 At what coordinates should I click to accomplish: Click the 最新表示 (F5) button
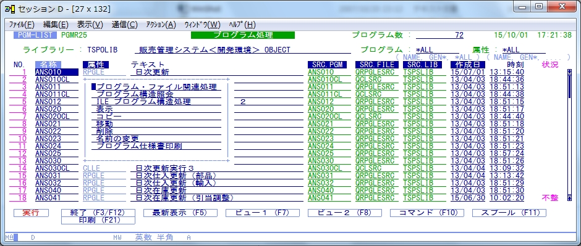click(180, 213)
